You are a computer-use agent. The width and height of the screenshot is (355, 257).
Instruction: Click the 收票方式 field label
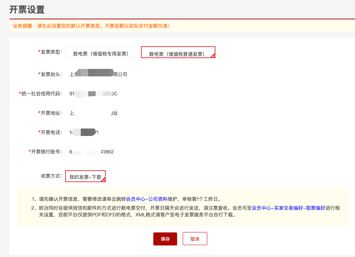point(51,176)
